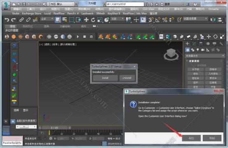Open the Ornatrix menu
The width and height of the screenshot is (228, 148).
click(x=213, y=9)
